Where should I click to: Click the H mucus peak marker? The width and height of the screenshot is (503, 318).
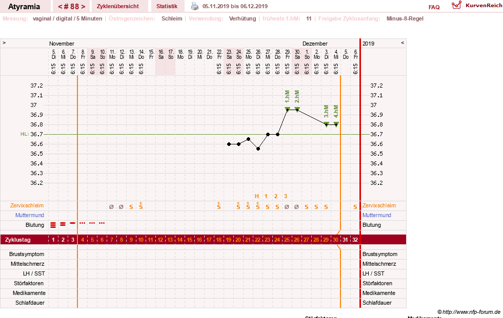(257, 196)
